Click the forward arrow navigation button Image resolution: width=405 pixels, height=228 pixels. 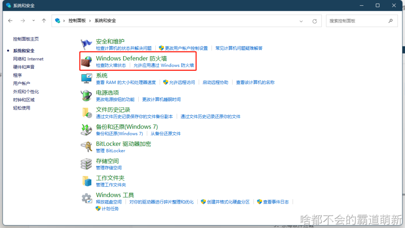(23, 21)
